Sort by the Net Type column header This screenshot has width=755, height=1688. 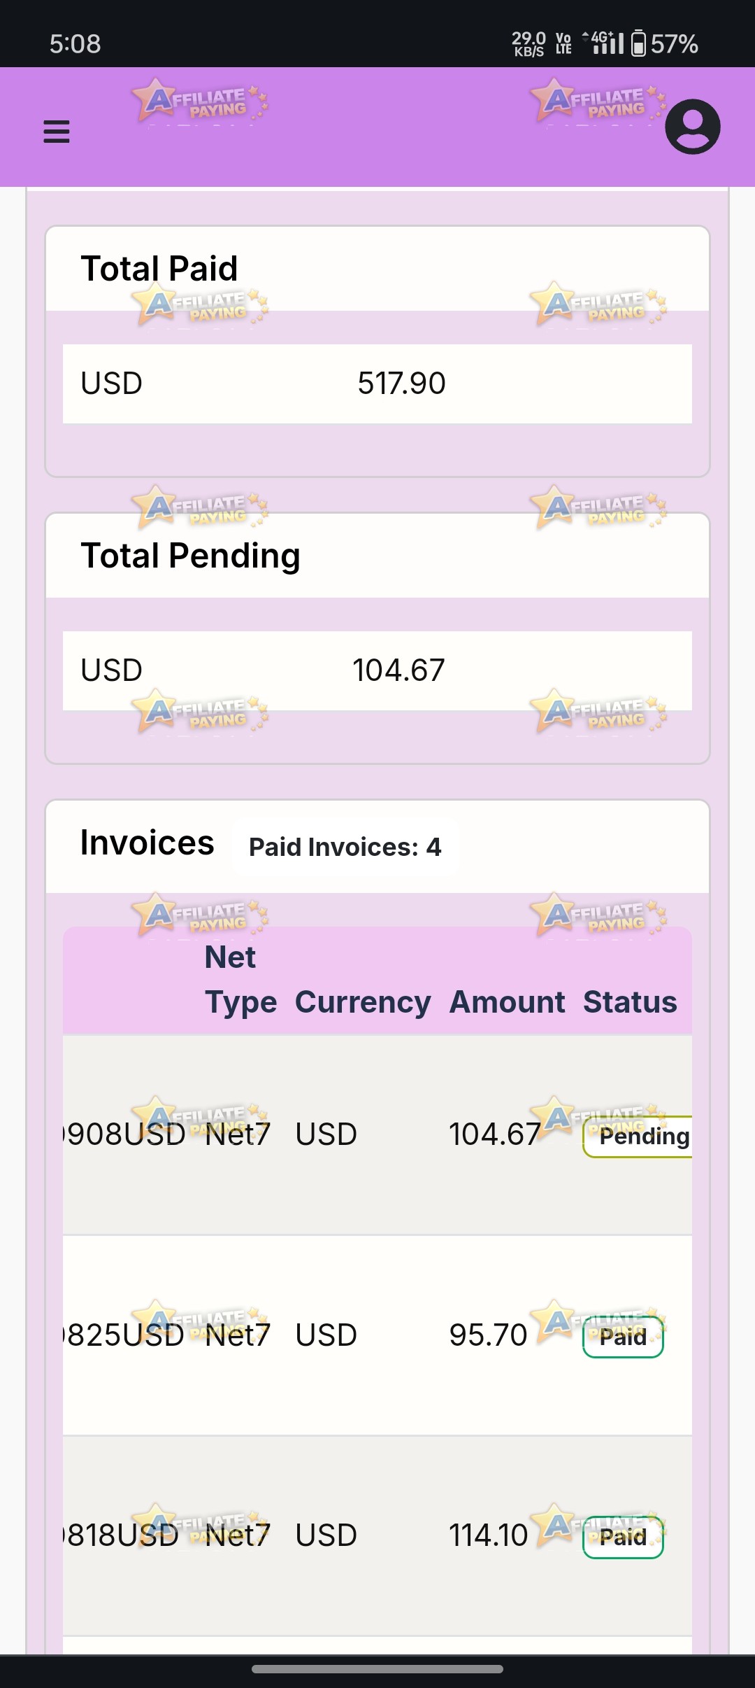[240, 980]
